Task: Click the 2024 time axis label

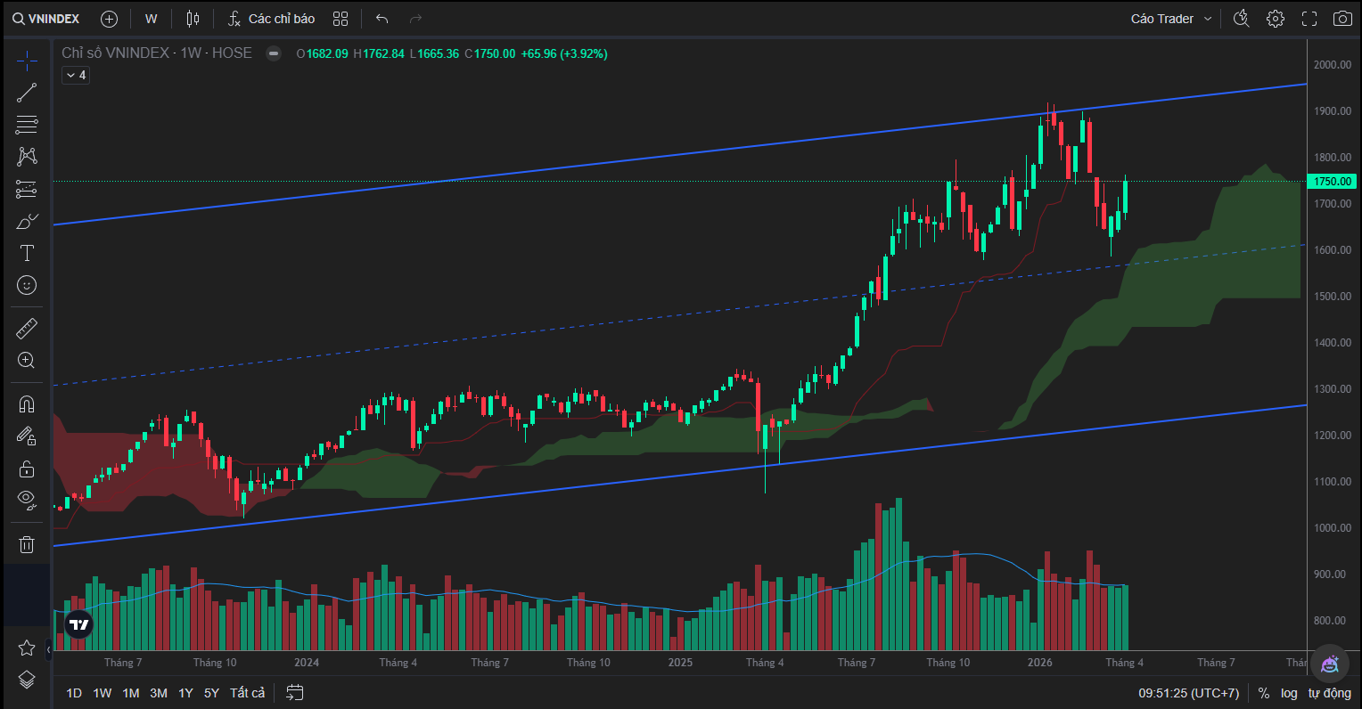Action: click(307, 663)
